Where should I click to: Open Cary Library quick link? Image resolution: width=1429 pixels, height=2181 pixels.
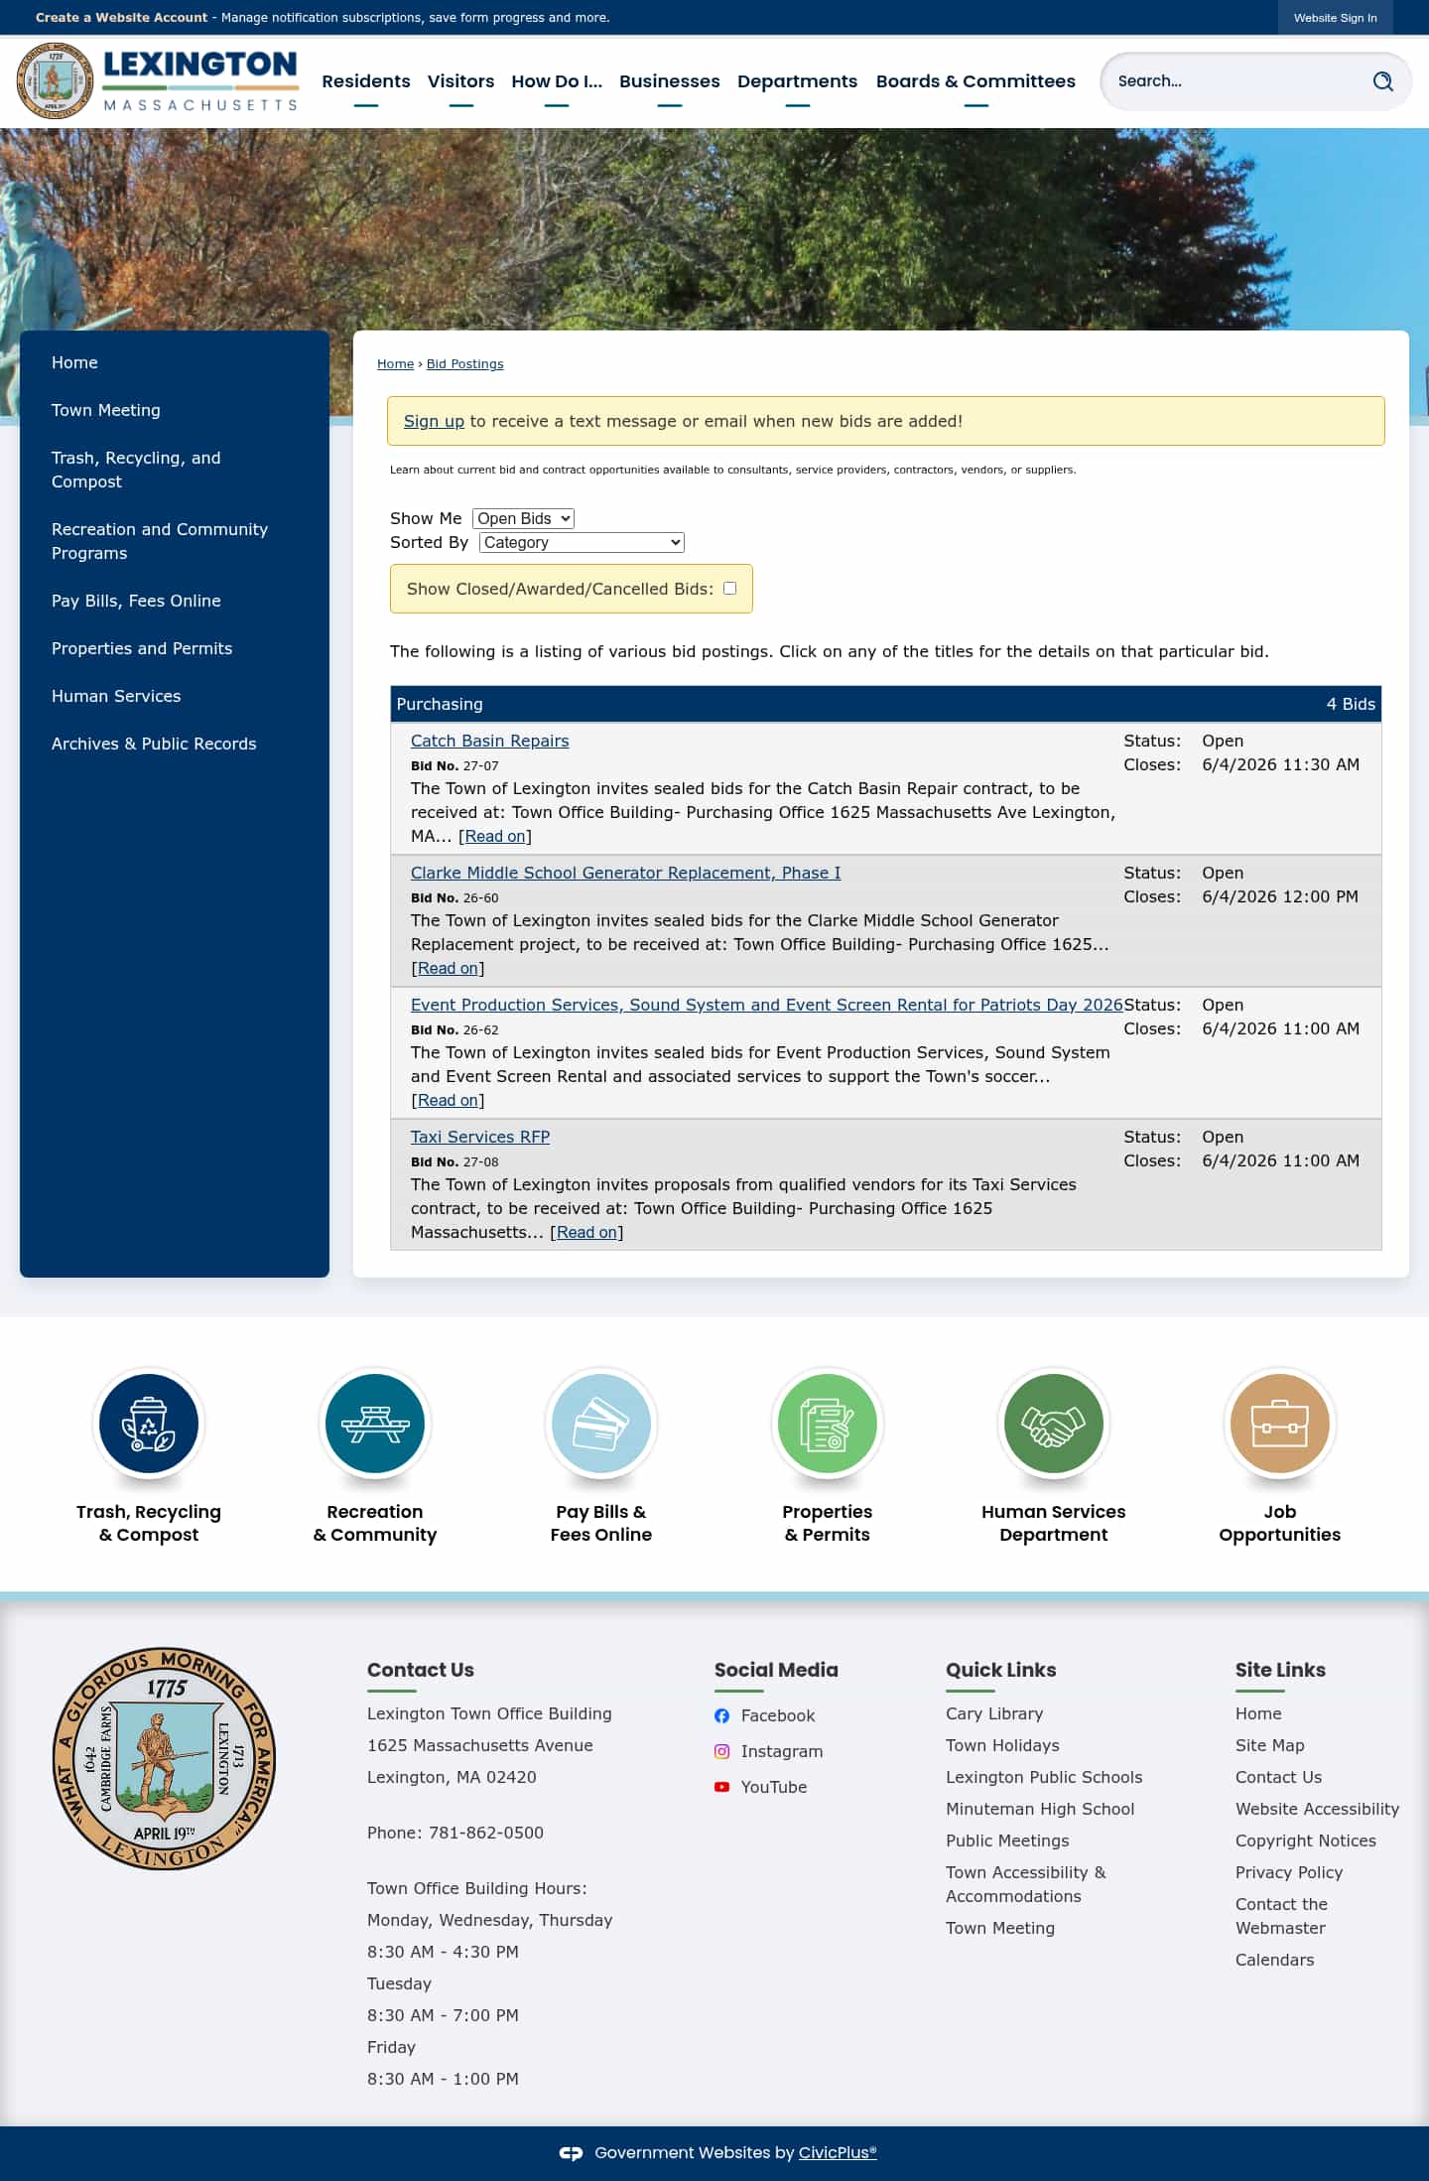[994, 1713]
